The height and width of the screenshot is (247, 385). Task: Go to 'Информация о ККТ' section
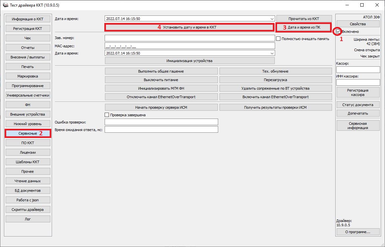click(28, 19)
